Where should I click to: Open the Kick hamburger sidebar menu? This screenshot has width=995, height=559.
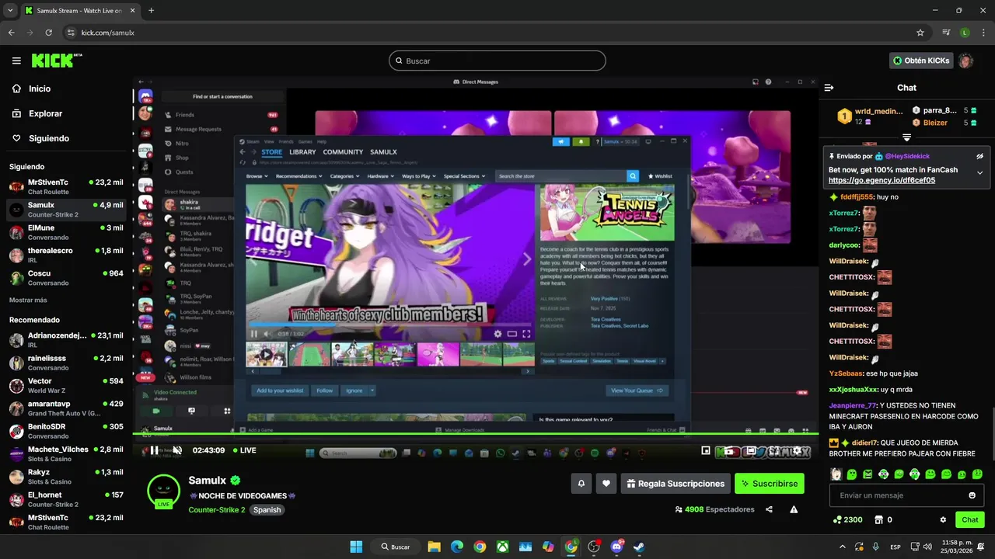[x=16, y=61]
